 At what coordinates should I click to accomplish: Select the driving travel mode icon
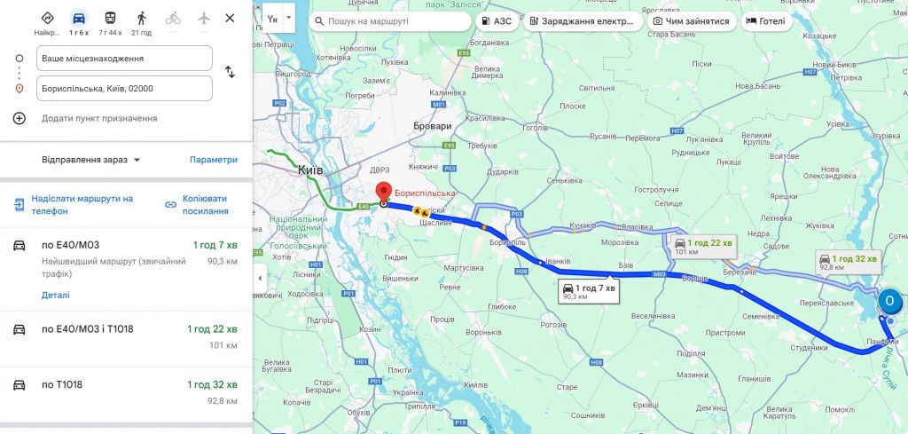coord(79,18)
